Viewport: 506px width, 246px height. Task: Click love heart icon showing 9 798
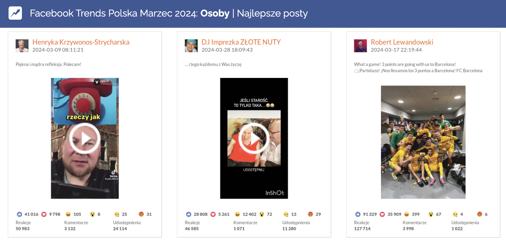pos(44,214)
